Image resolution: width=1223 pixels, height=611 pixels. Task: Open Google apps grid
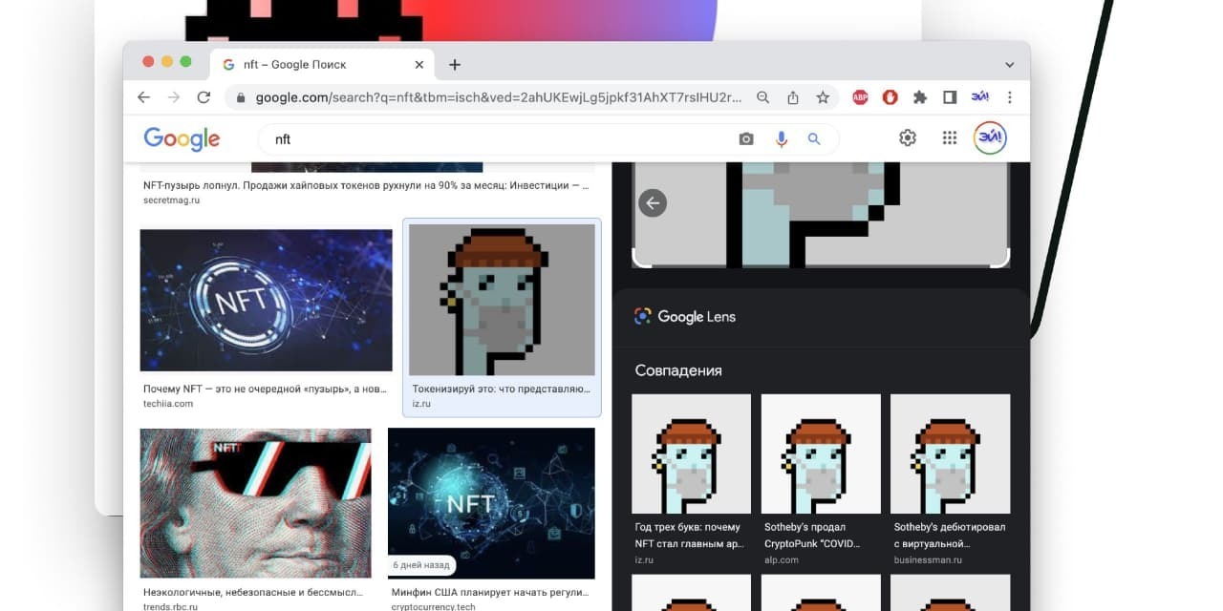[x=949, y=138]
